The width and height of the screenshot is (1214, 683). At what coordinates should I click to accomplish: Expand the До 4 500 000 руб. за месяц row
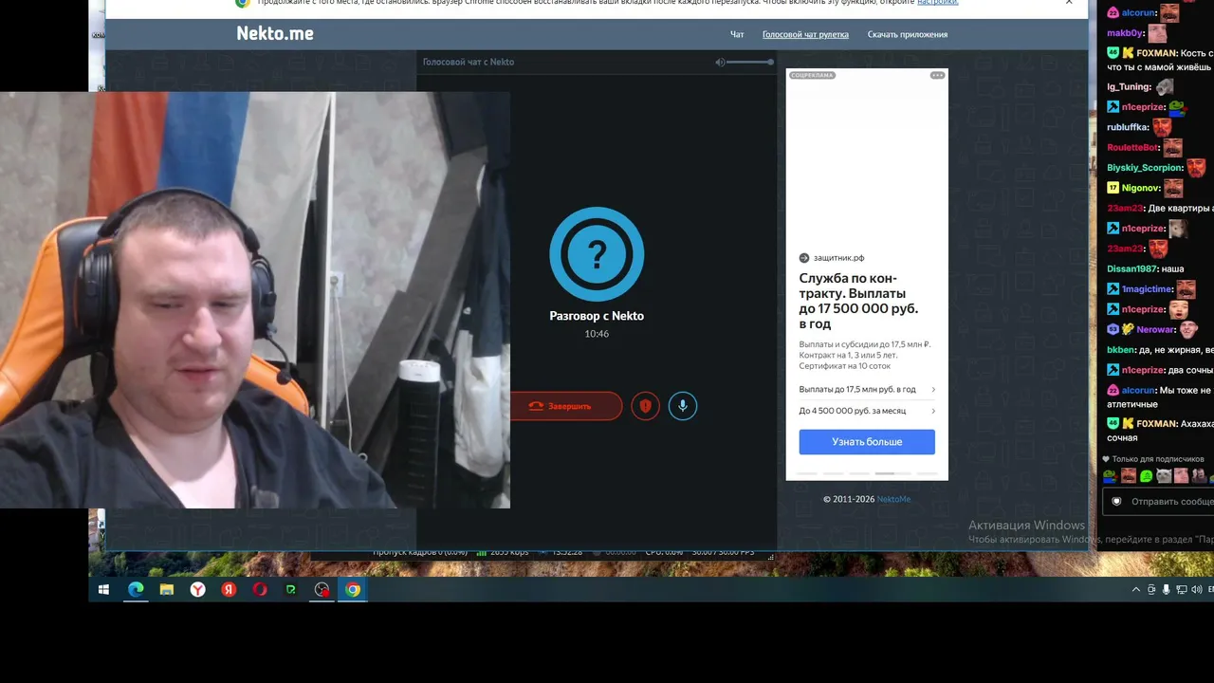[867, 411]
